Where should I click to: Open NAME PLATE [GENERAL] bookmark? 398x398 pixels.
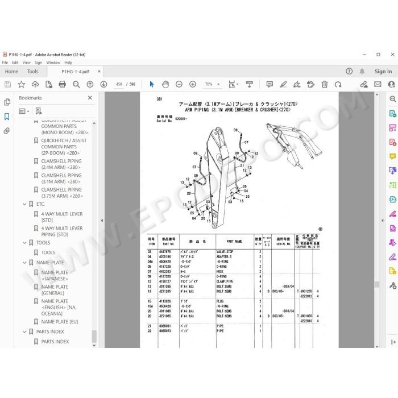pyautogui.click(x=55, y=290)
